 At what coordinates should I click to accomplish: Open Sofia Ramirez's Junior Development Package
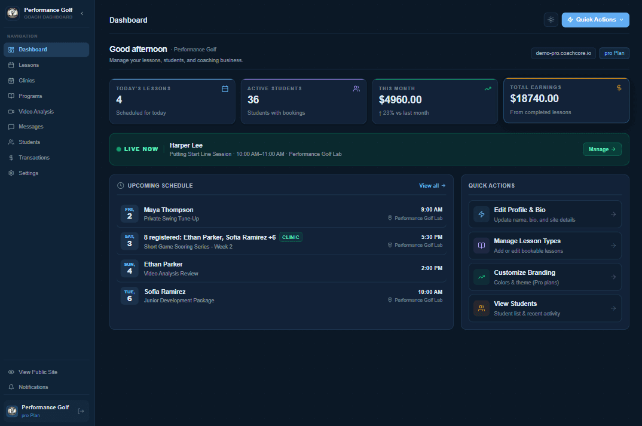pyautogui.click(x=282, y=296)
